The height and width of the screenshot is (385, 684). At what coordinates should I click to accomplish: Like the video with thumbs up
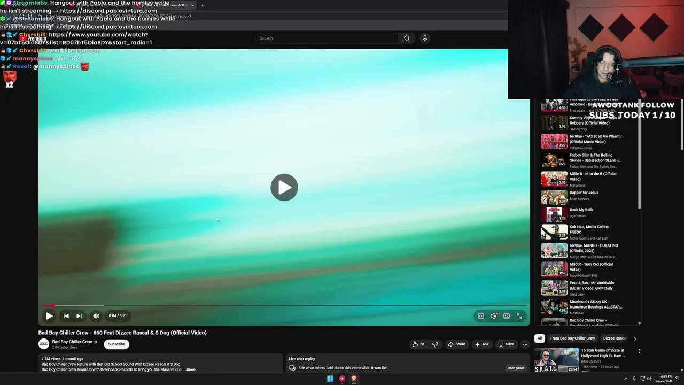(418, 344)
